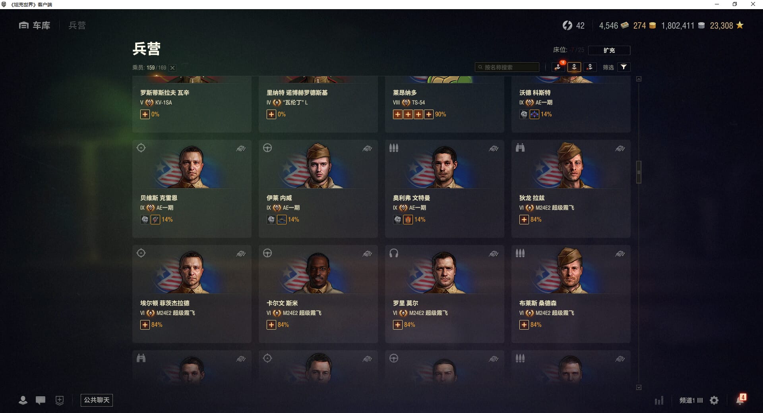Image resolution: width=763 pixels, height=413 pixels.
Task: Open the 公共聊天 public chat button
Action: (97, 400)
